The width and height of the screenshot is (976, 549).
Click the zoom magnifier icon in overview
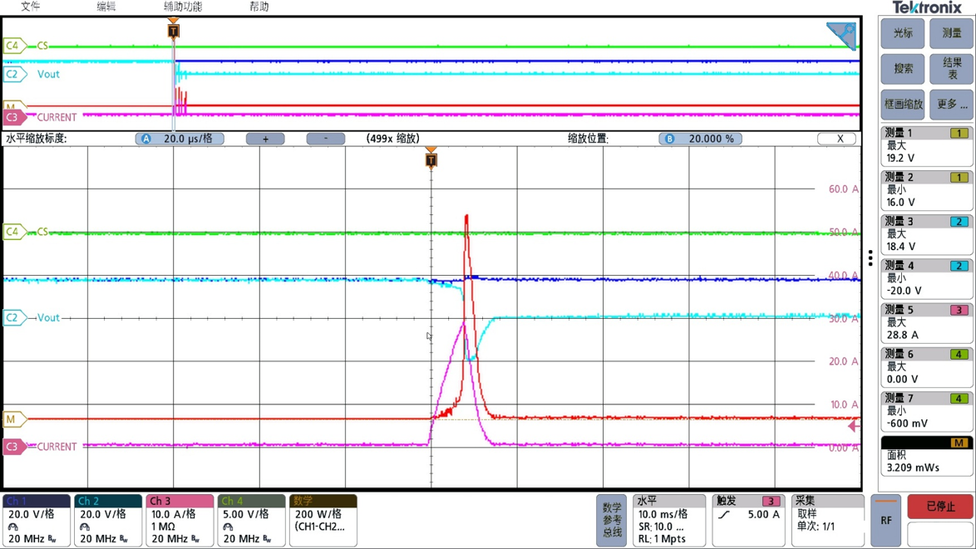point(842,35)
